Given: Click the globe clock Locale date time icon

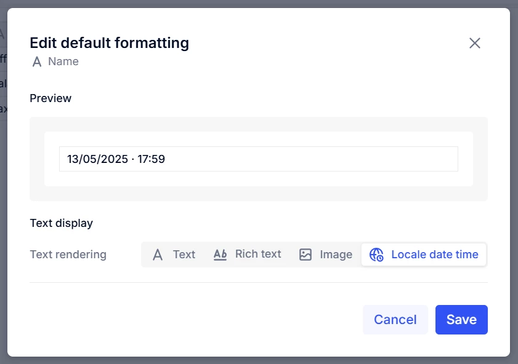Looking at the screenshot, I should 376,255.
